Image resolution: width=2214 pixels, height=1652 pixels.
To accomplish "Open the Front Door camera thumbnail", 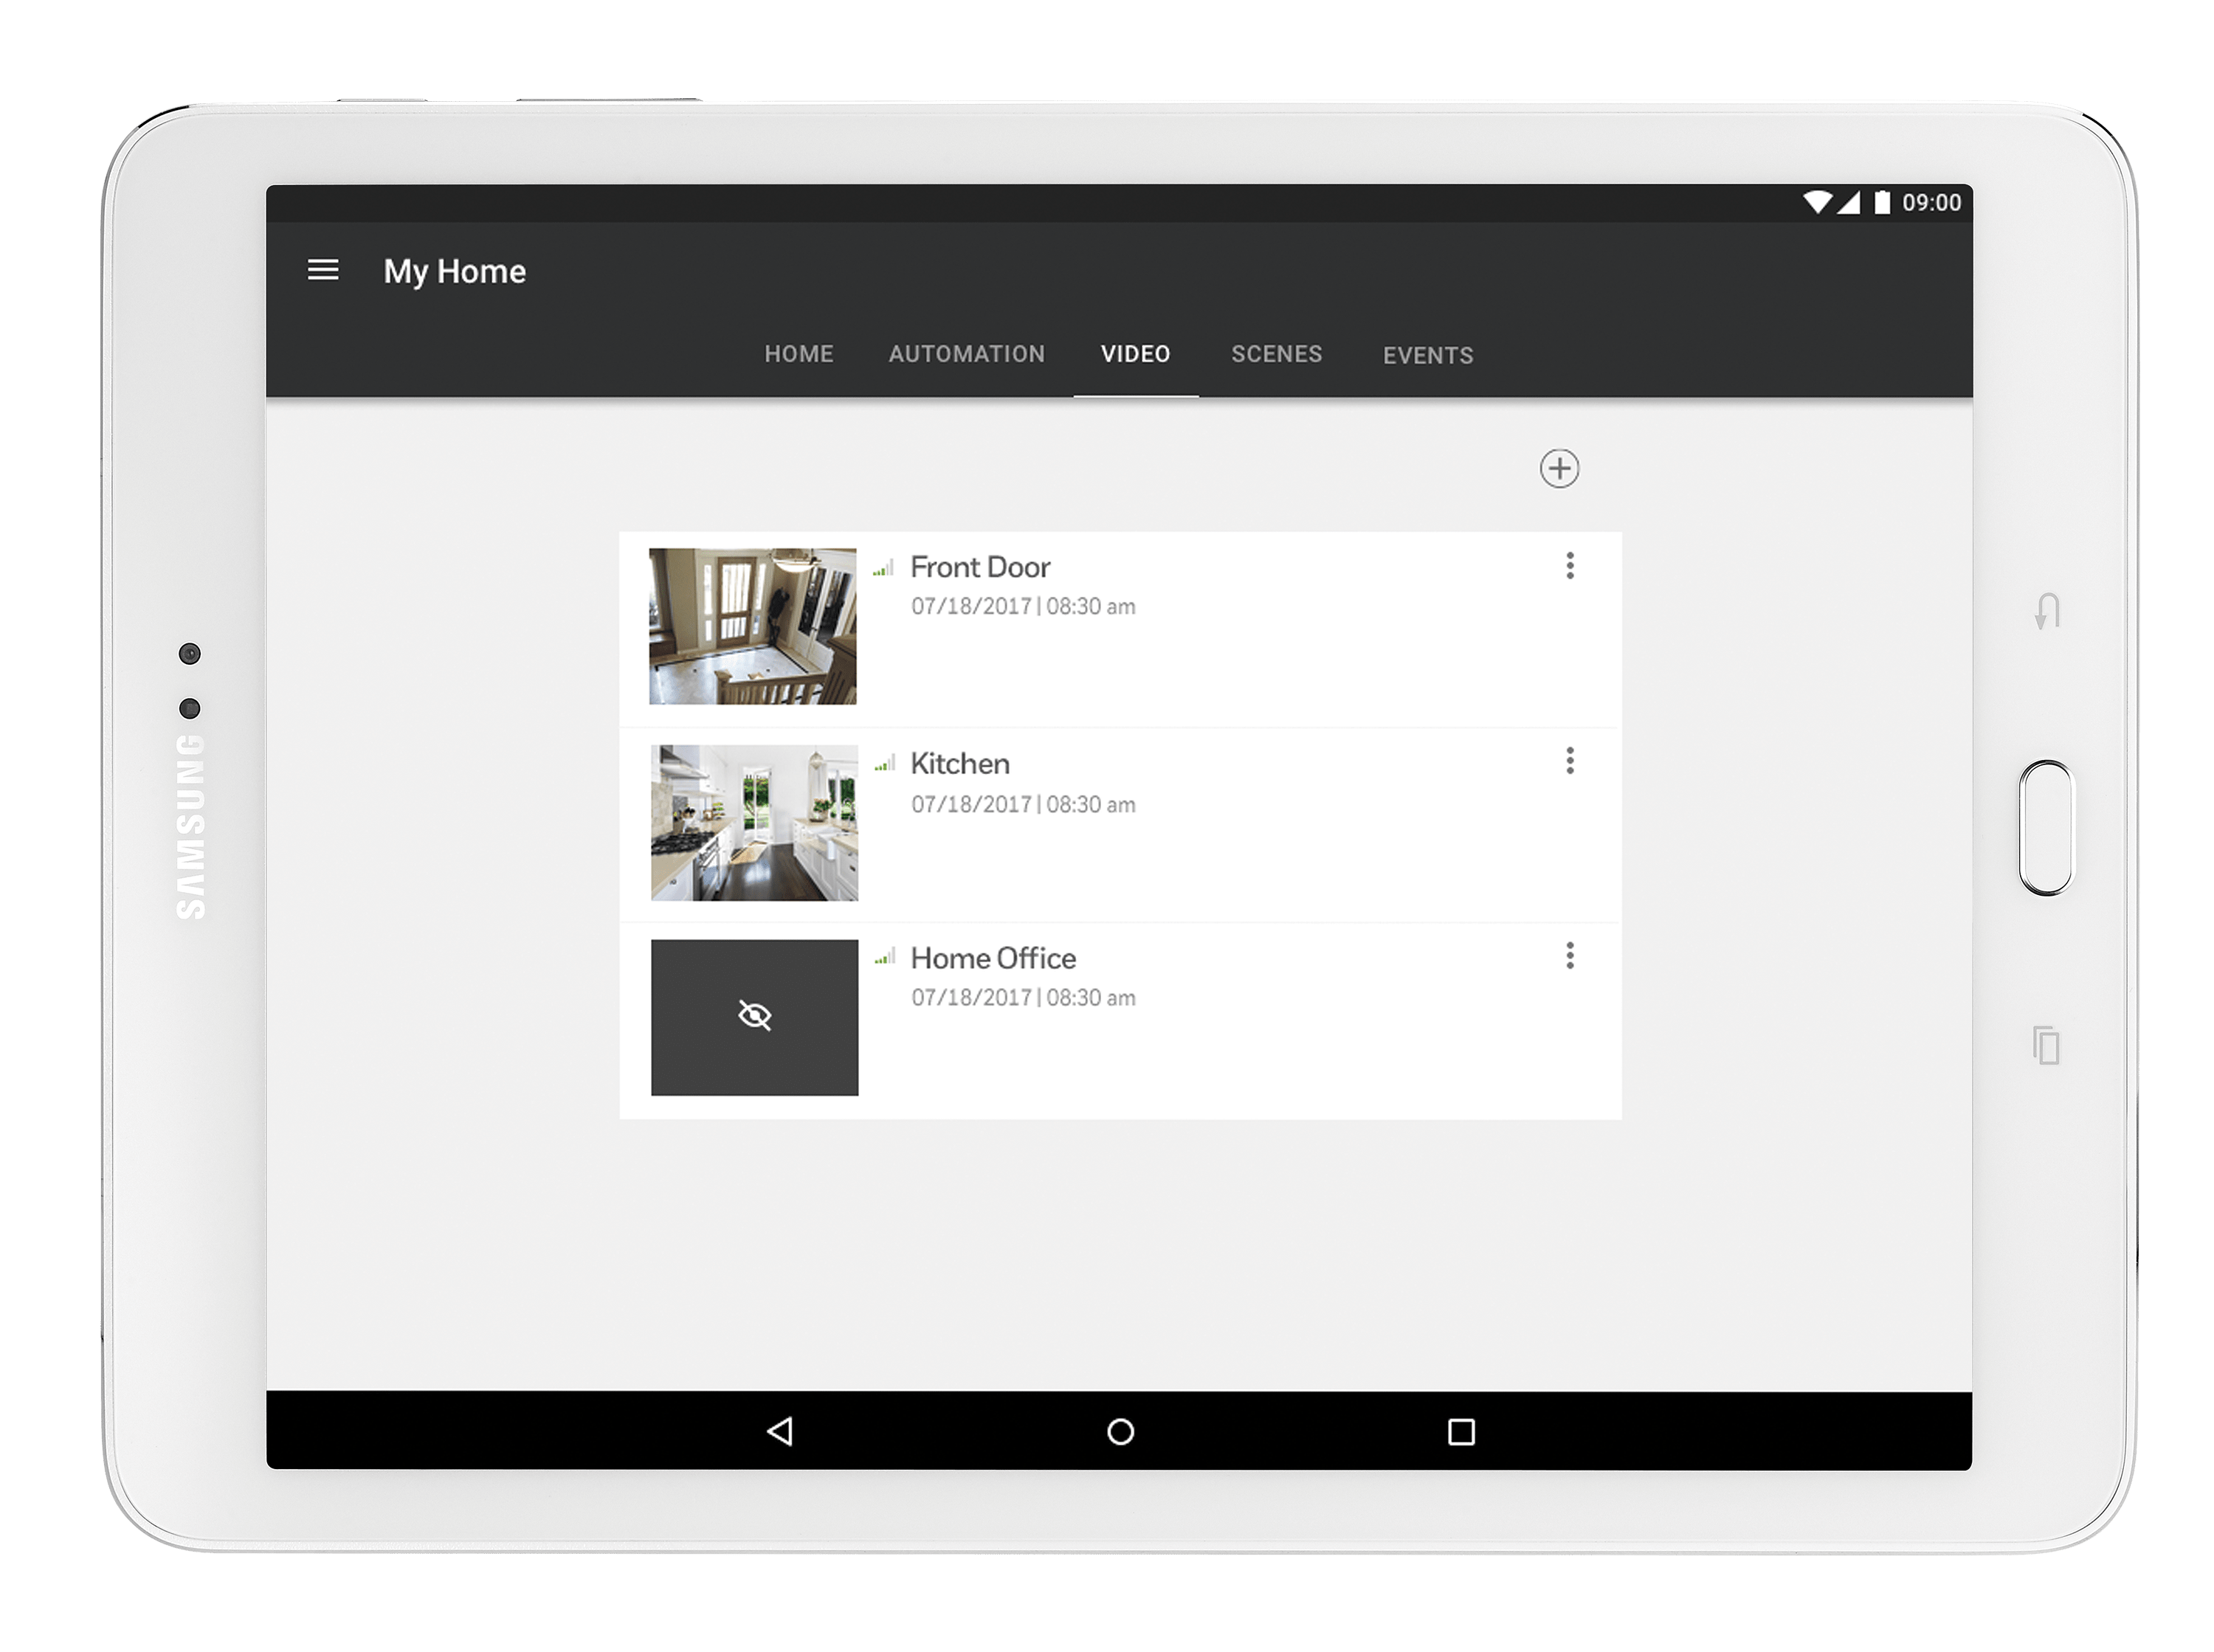I will [x=752, y=626].
